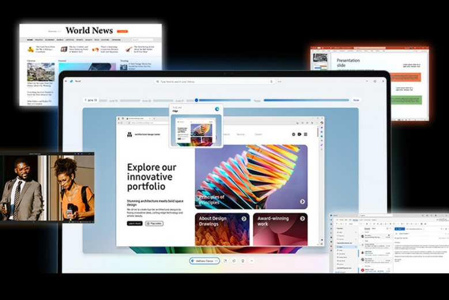
Task: Jump to the Now button on the Recall timeline
Action: 356,100
